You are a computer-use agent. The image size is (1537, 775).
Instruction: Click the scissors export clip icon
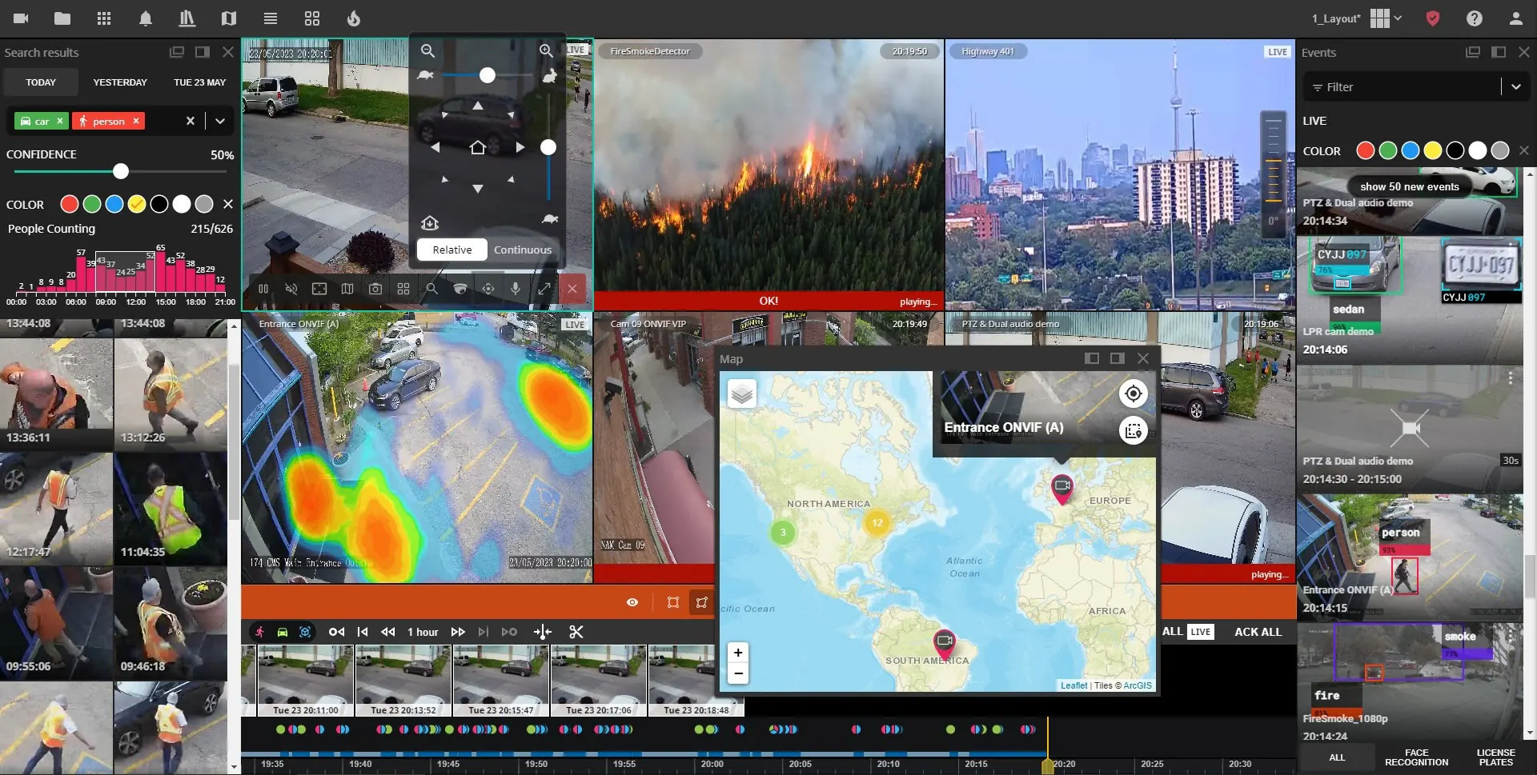click(x=576, y=632)
